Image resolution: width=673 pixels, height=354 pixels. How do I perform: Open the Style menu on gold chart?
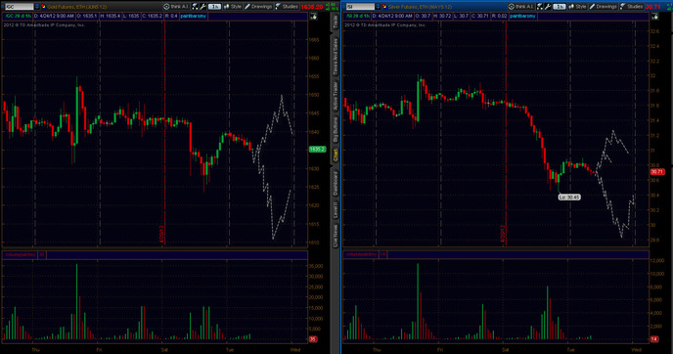[x=233, y=7]
